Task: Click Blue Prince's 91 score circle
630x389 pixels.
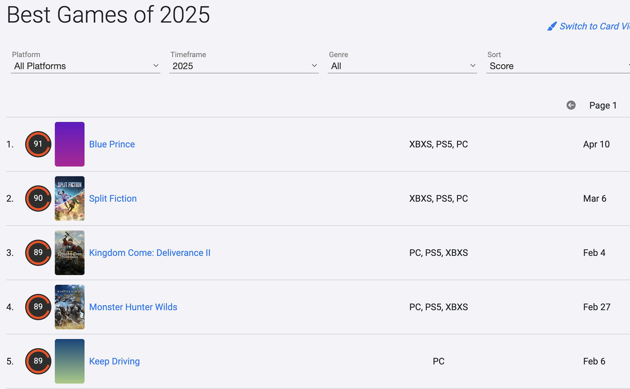Action: click(38, 144)
